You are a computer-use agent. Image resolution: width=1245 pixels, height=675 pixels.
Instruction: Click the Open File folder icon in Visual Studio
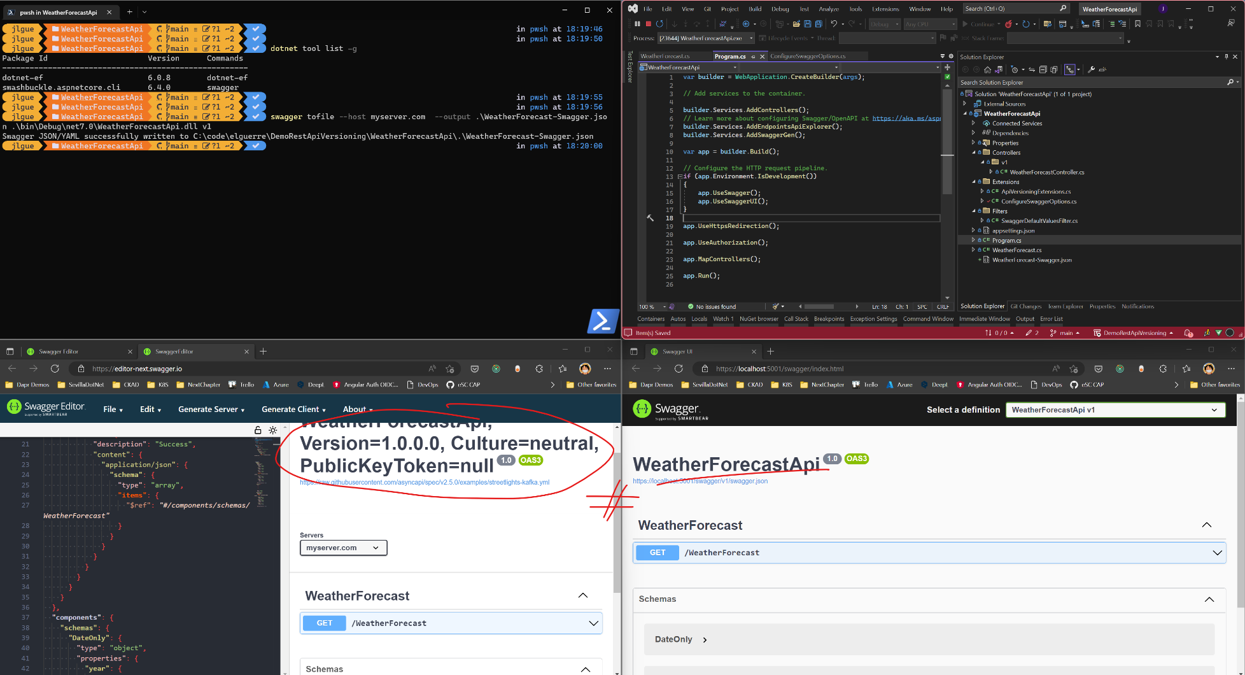click(796, 24)
